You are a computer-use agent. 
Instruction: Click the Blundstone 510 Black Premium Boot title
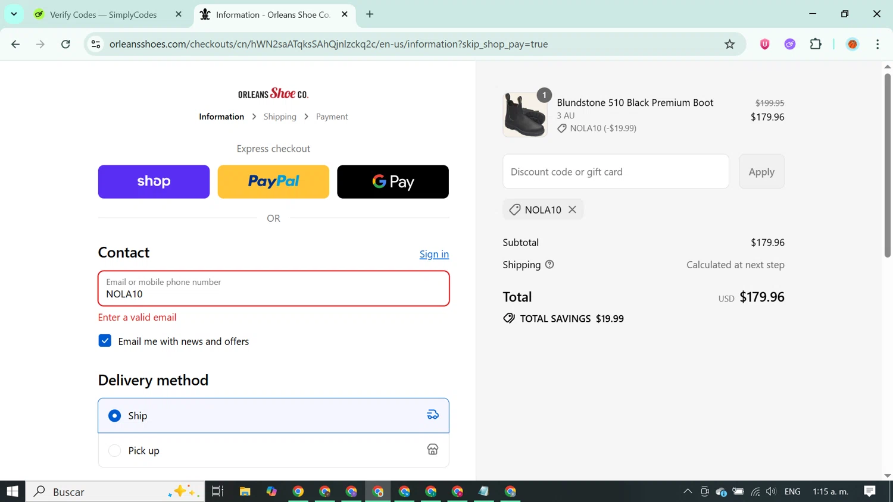coord(635,102)
